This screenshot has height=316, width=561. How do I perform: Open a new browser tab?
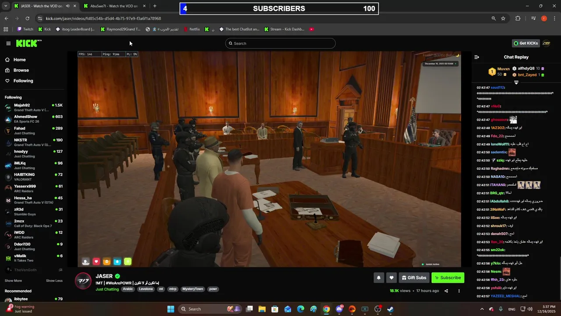pos(155,6)
